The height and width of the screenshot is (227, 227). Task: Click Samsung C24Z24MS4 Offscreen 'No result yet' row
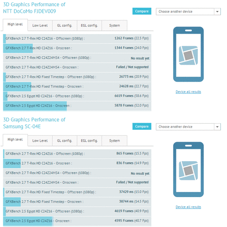click(77, 173)
